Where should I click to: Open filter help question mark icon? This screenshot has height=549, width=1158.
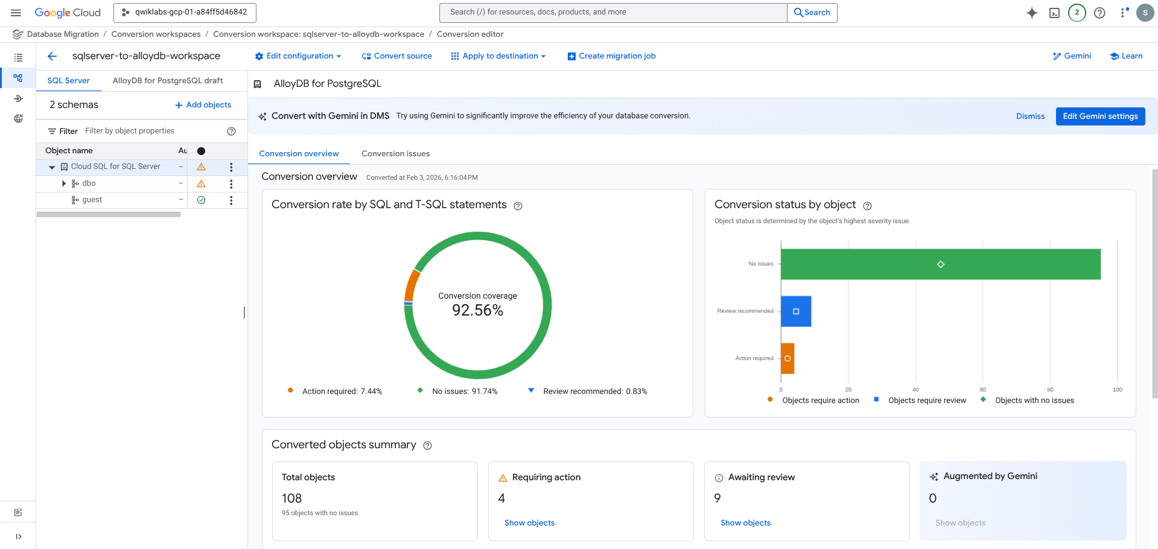point(231,131)
